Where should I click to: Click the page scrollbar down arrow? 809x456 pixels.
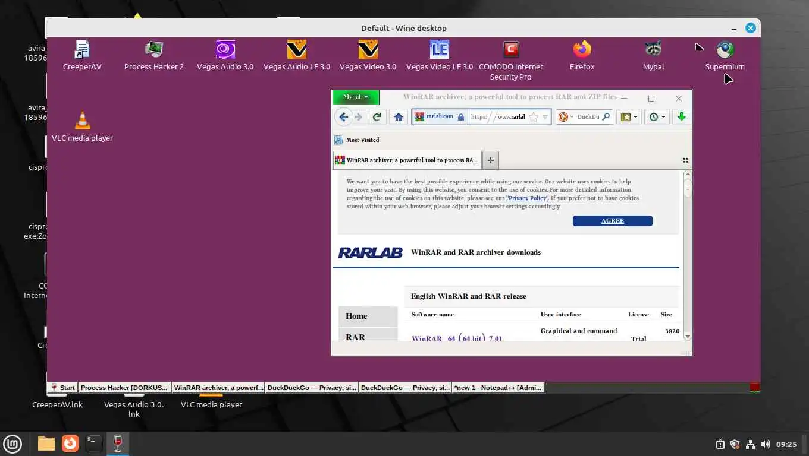(x=688, y=337)
